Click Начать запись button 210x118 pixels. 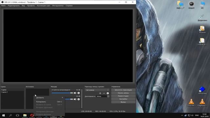(123, 93)
